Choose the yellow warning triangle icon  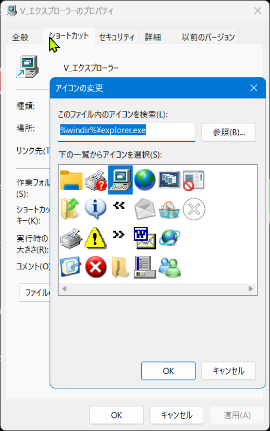(95, 238)
